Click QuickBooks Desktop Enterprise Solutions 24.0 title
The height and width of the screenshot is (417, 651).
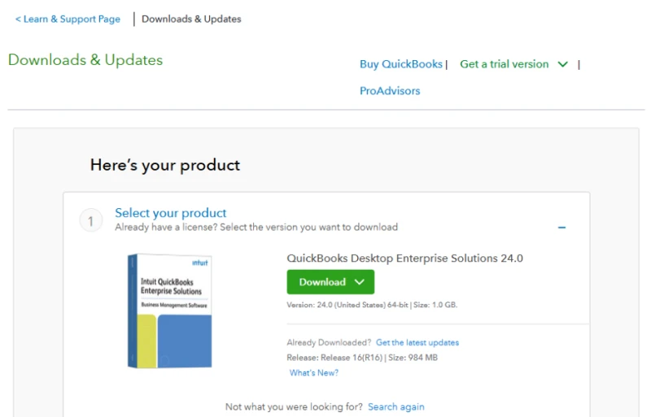[404, 258]
